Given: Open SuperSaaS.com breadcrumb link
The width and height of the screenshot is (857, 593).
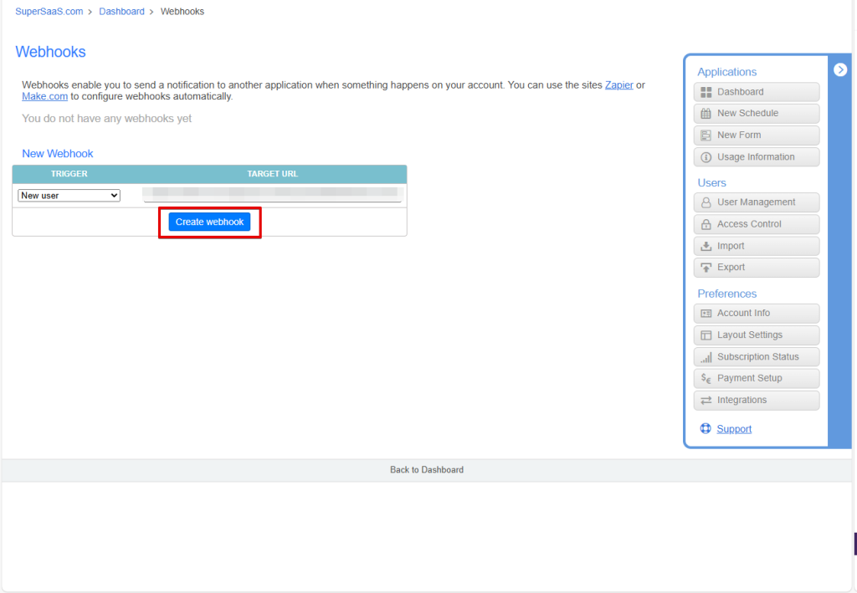Looking at the screenshot, I should [x=49, y=12].
